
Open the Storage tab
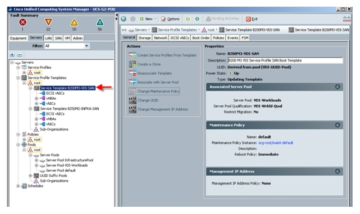coord(144,38)
